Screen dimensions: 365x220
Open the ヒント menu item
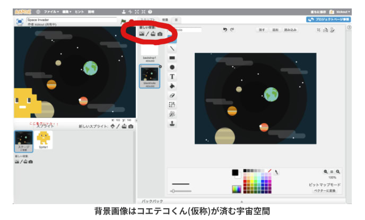click(x=79, y=12)
